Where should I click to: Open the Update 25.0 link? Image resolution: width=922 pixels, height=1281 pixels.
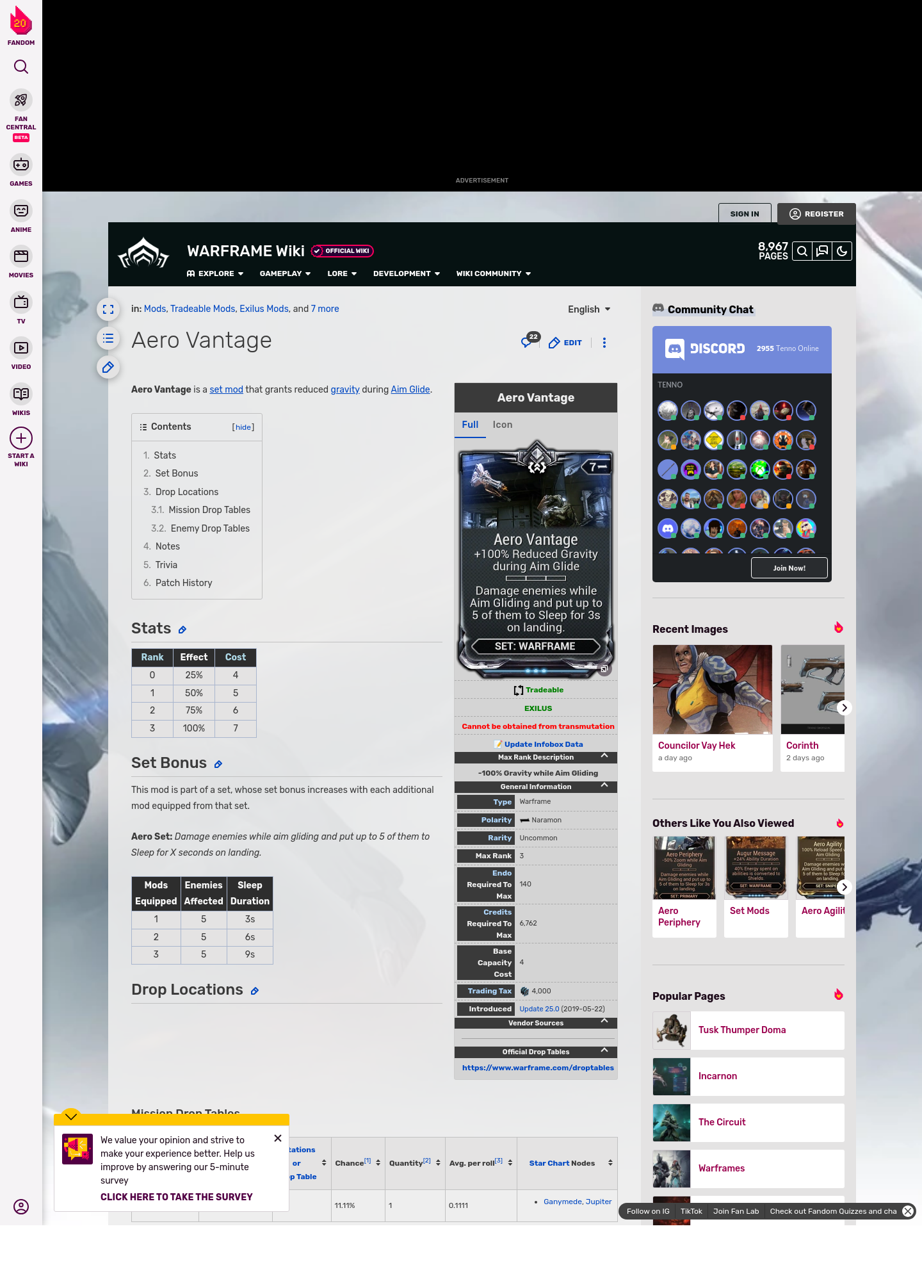pyautogui.click(x=539, y=1009)
